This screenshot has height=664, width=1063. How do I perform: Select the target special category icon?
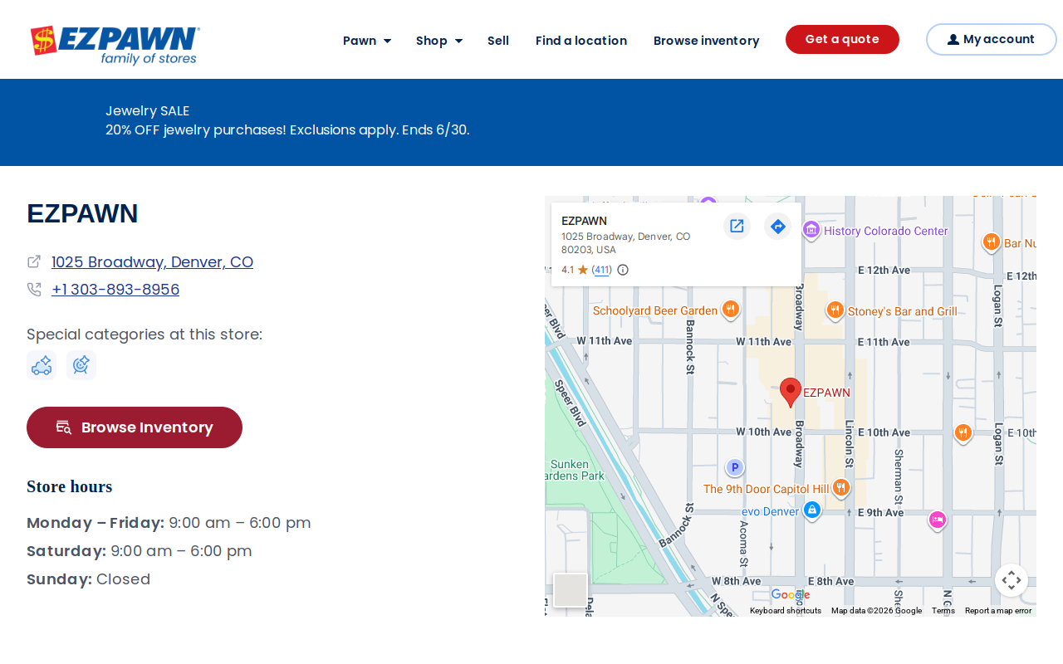81,365
